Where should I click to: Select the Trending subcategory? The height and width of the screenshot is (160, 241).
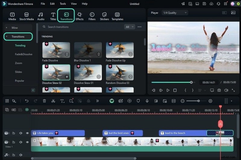pos(20,45)
